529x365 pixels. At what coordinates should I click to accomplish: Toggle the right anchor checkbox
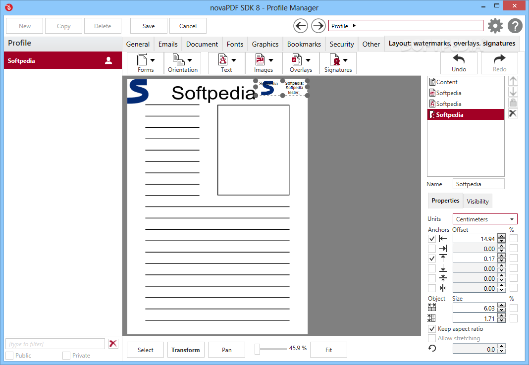point(432,249)
